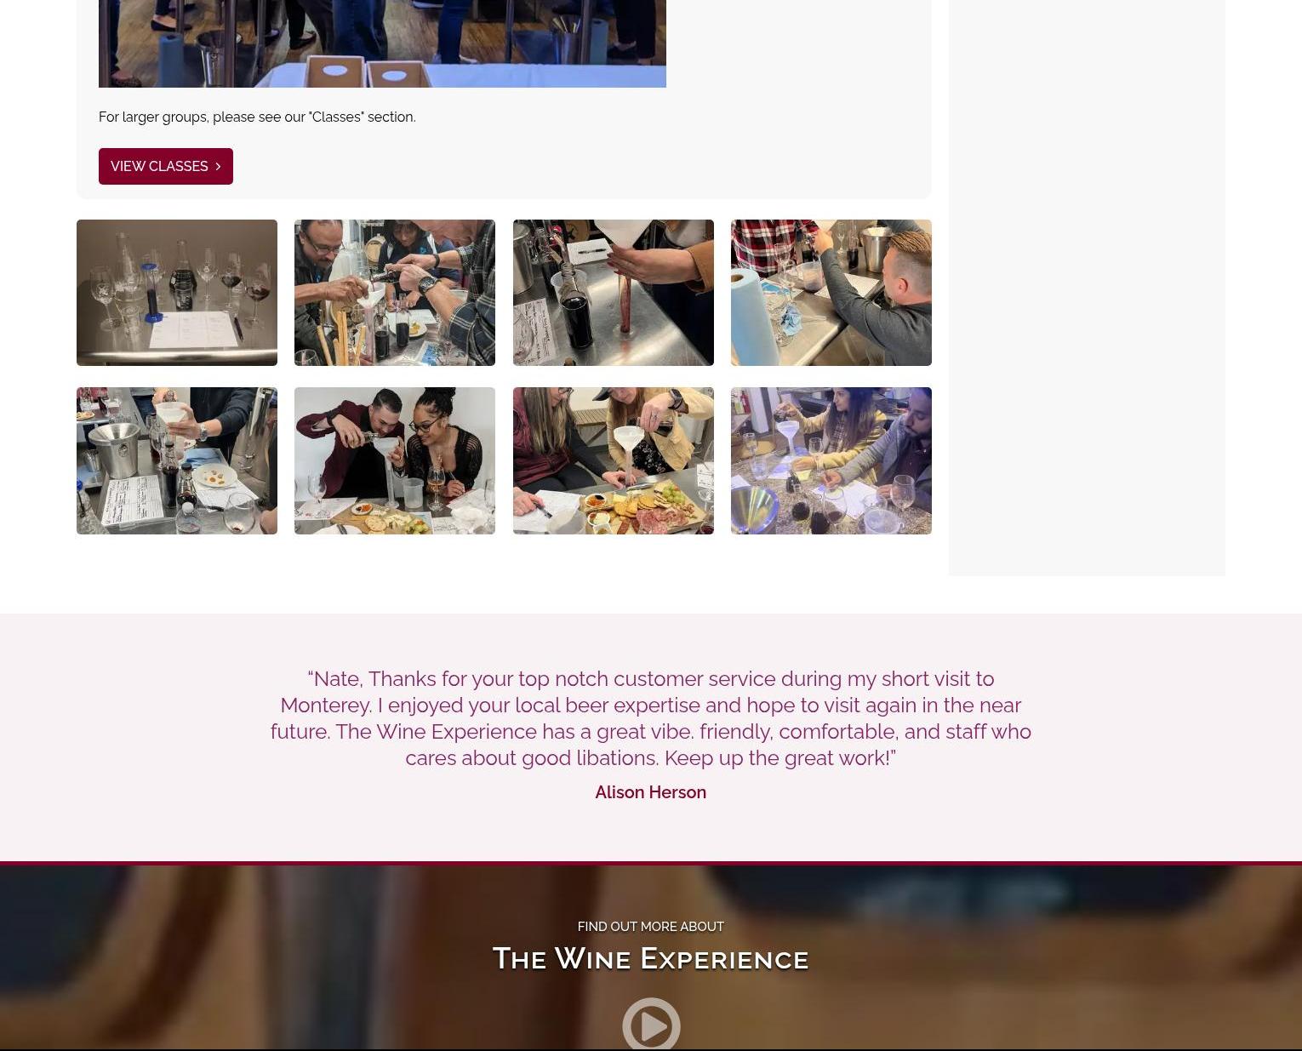Viewport: 1302px width, 1051px height.
Task: Click the empty right sidebar panel
Action: (x=1087, y=288)
